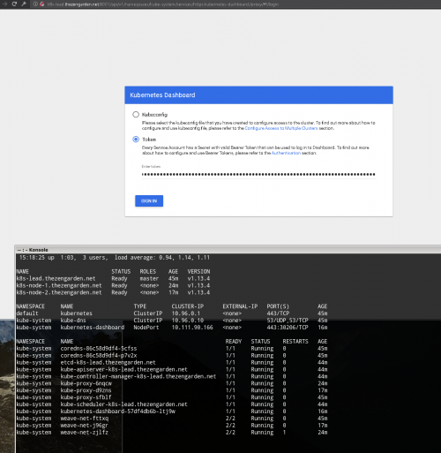Image resolution: width=441 pixels, height=453 pixels.
Task: Click the insecure connection padlock icon
Action: 42,4
